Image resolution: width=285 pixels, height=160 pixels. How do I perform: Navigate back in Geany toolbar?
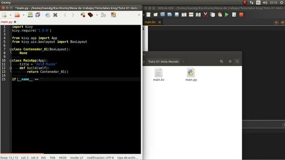(x=65, y=15)
